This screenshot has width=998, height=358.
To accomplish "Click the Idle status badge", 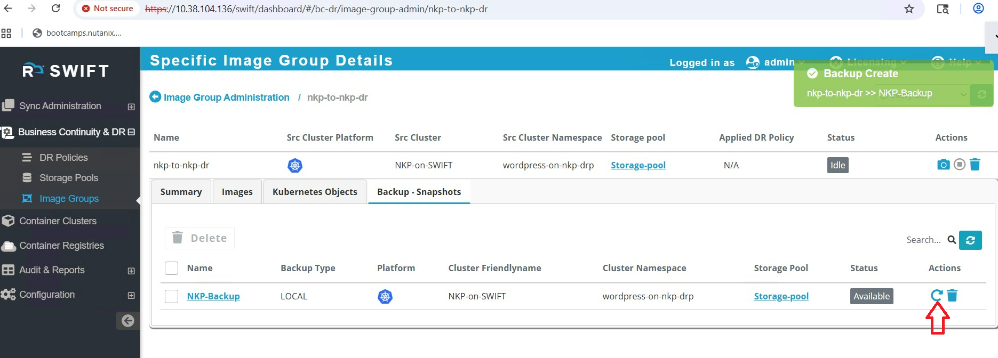I will click(837, 165).
